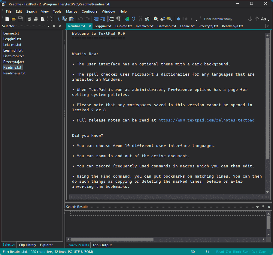Image resolution: width=273 pixels, height=255 pixels.
Task: Open the textpad.com release notes link
Action: (206, 120)
